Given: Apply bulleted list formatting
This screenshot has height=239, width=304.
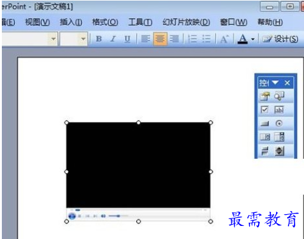Looking at the screenshot, I should click(x=206, y=39).
